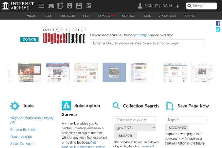Focus the Wayback URL input field
The width and height of the screenshot is (222, 148).
coord(147,43)
